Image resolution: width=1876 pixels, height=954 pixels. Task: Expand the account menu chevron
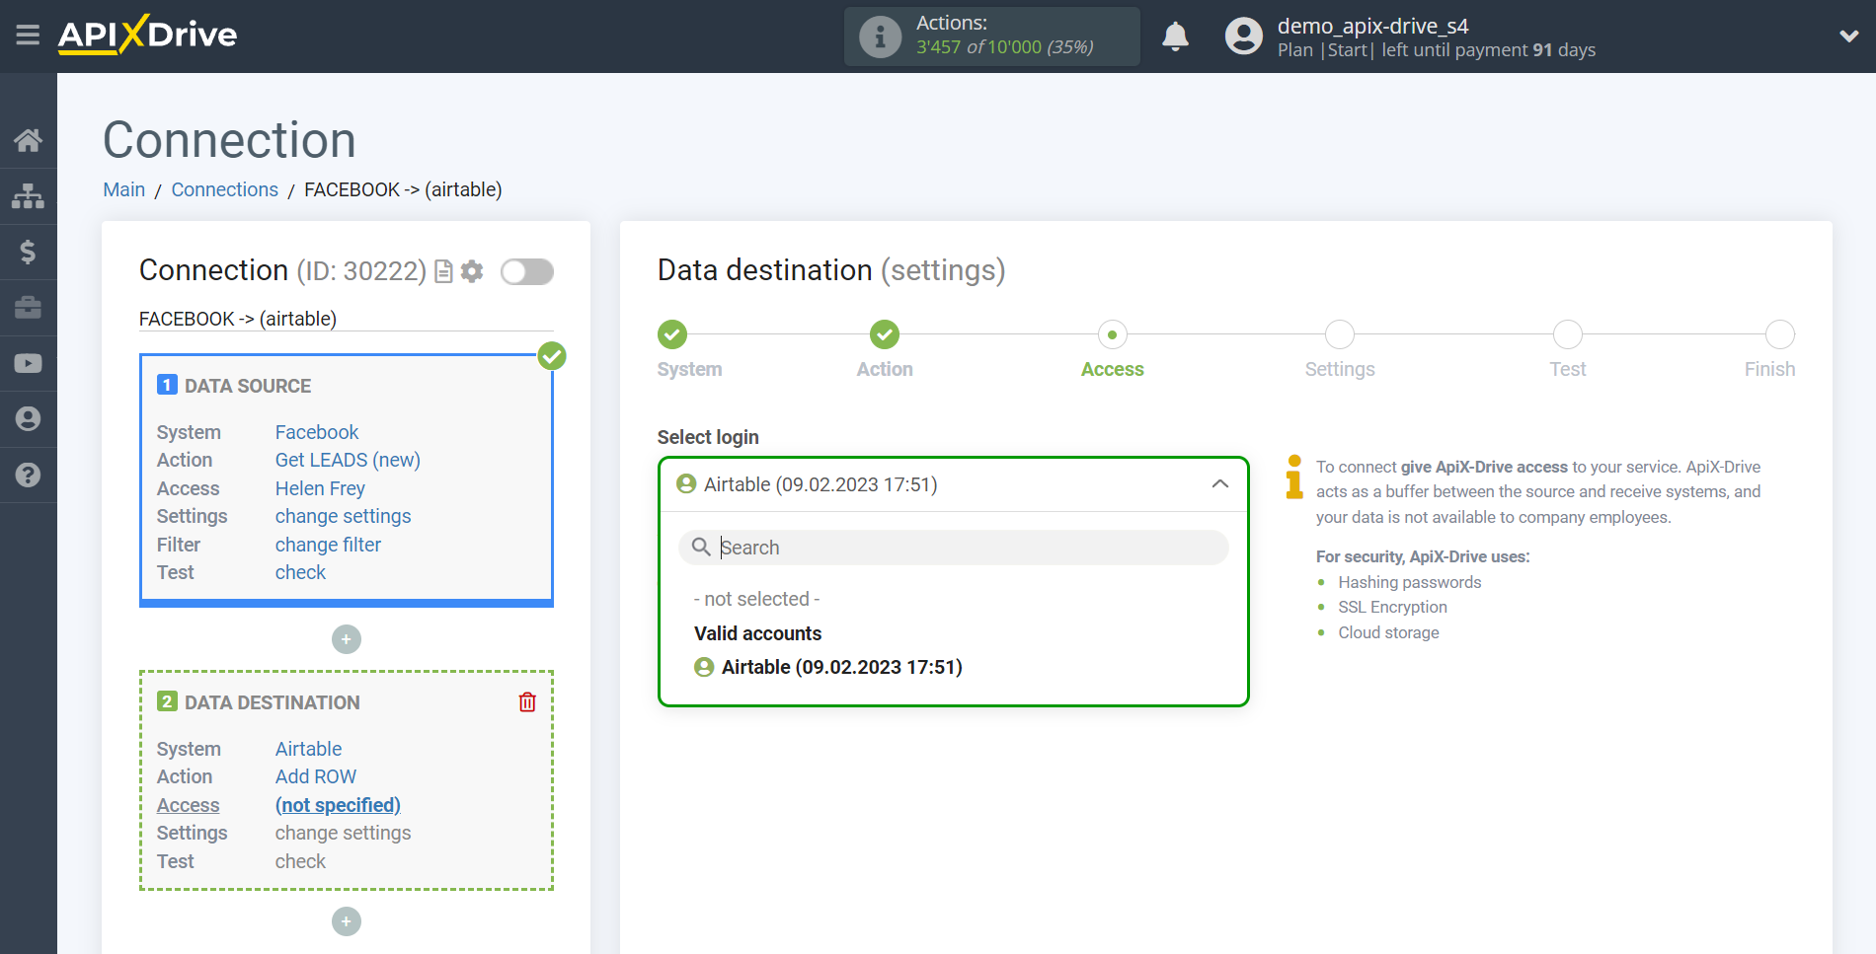coord(1848,37)
